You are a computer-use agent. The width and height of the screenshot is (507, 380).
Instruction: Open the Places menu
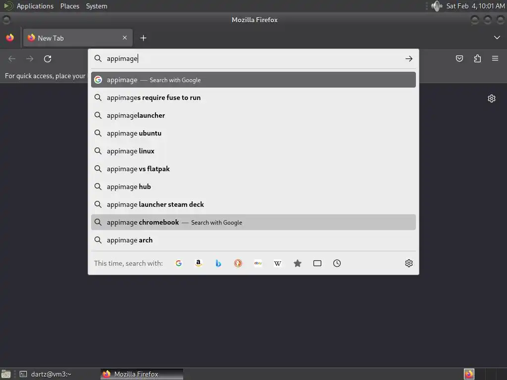point(70,6)
